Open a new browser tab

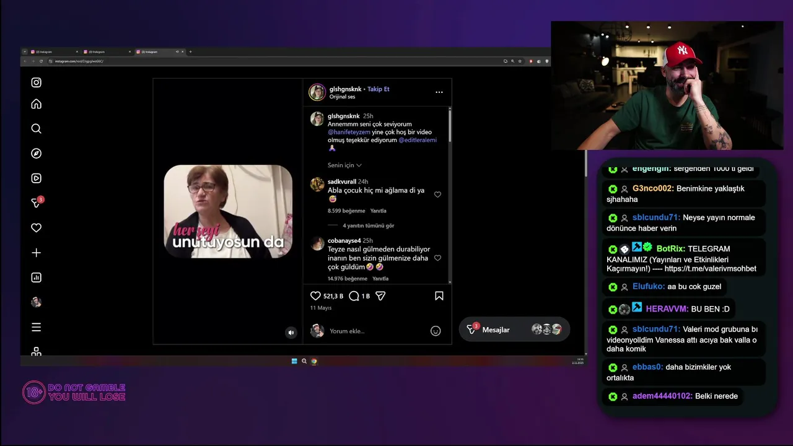point(190,51)
